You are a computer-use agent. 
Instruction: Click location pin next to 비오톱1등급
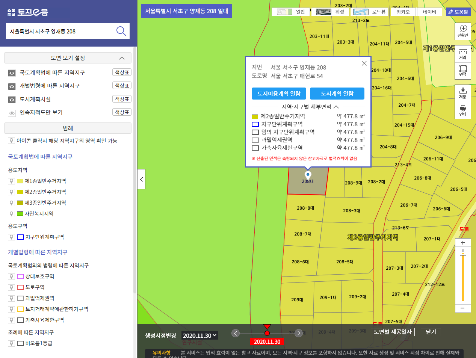12,343
